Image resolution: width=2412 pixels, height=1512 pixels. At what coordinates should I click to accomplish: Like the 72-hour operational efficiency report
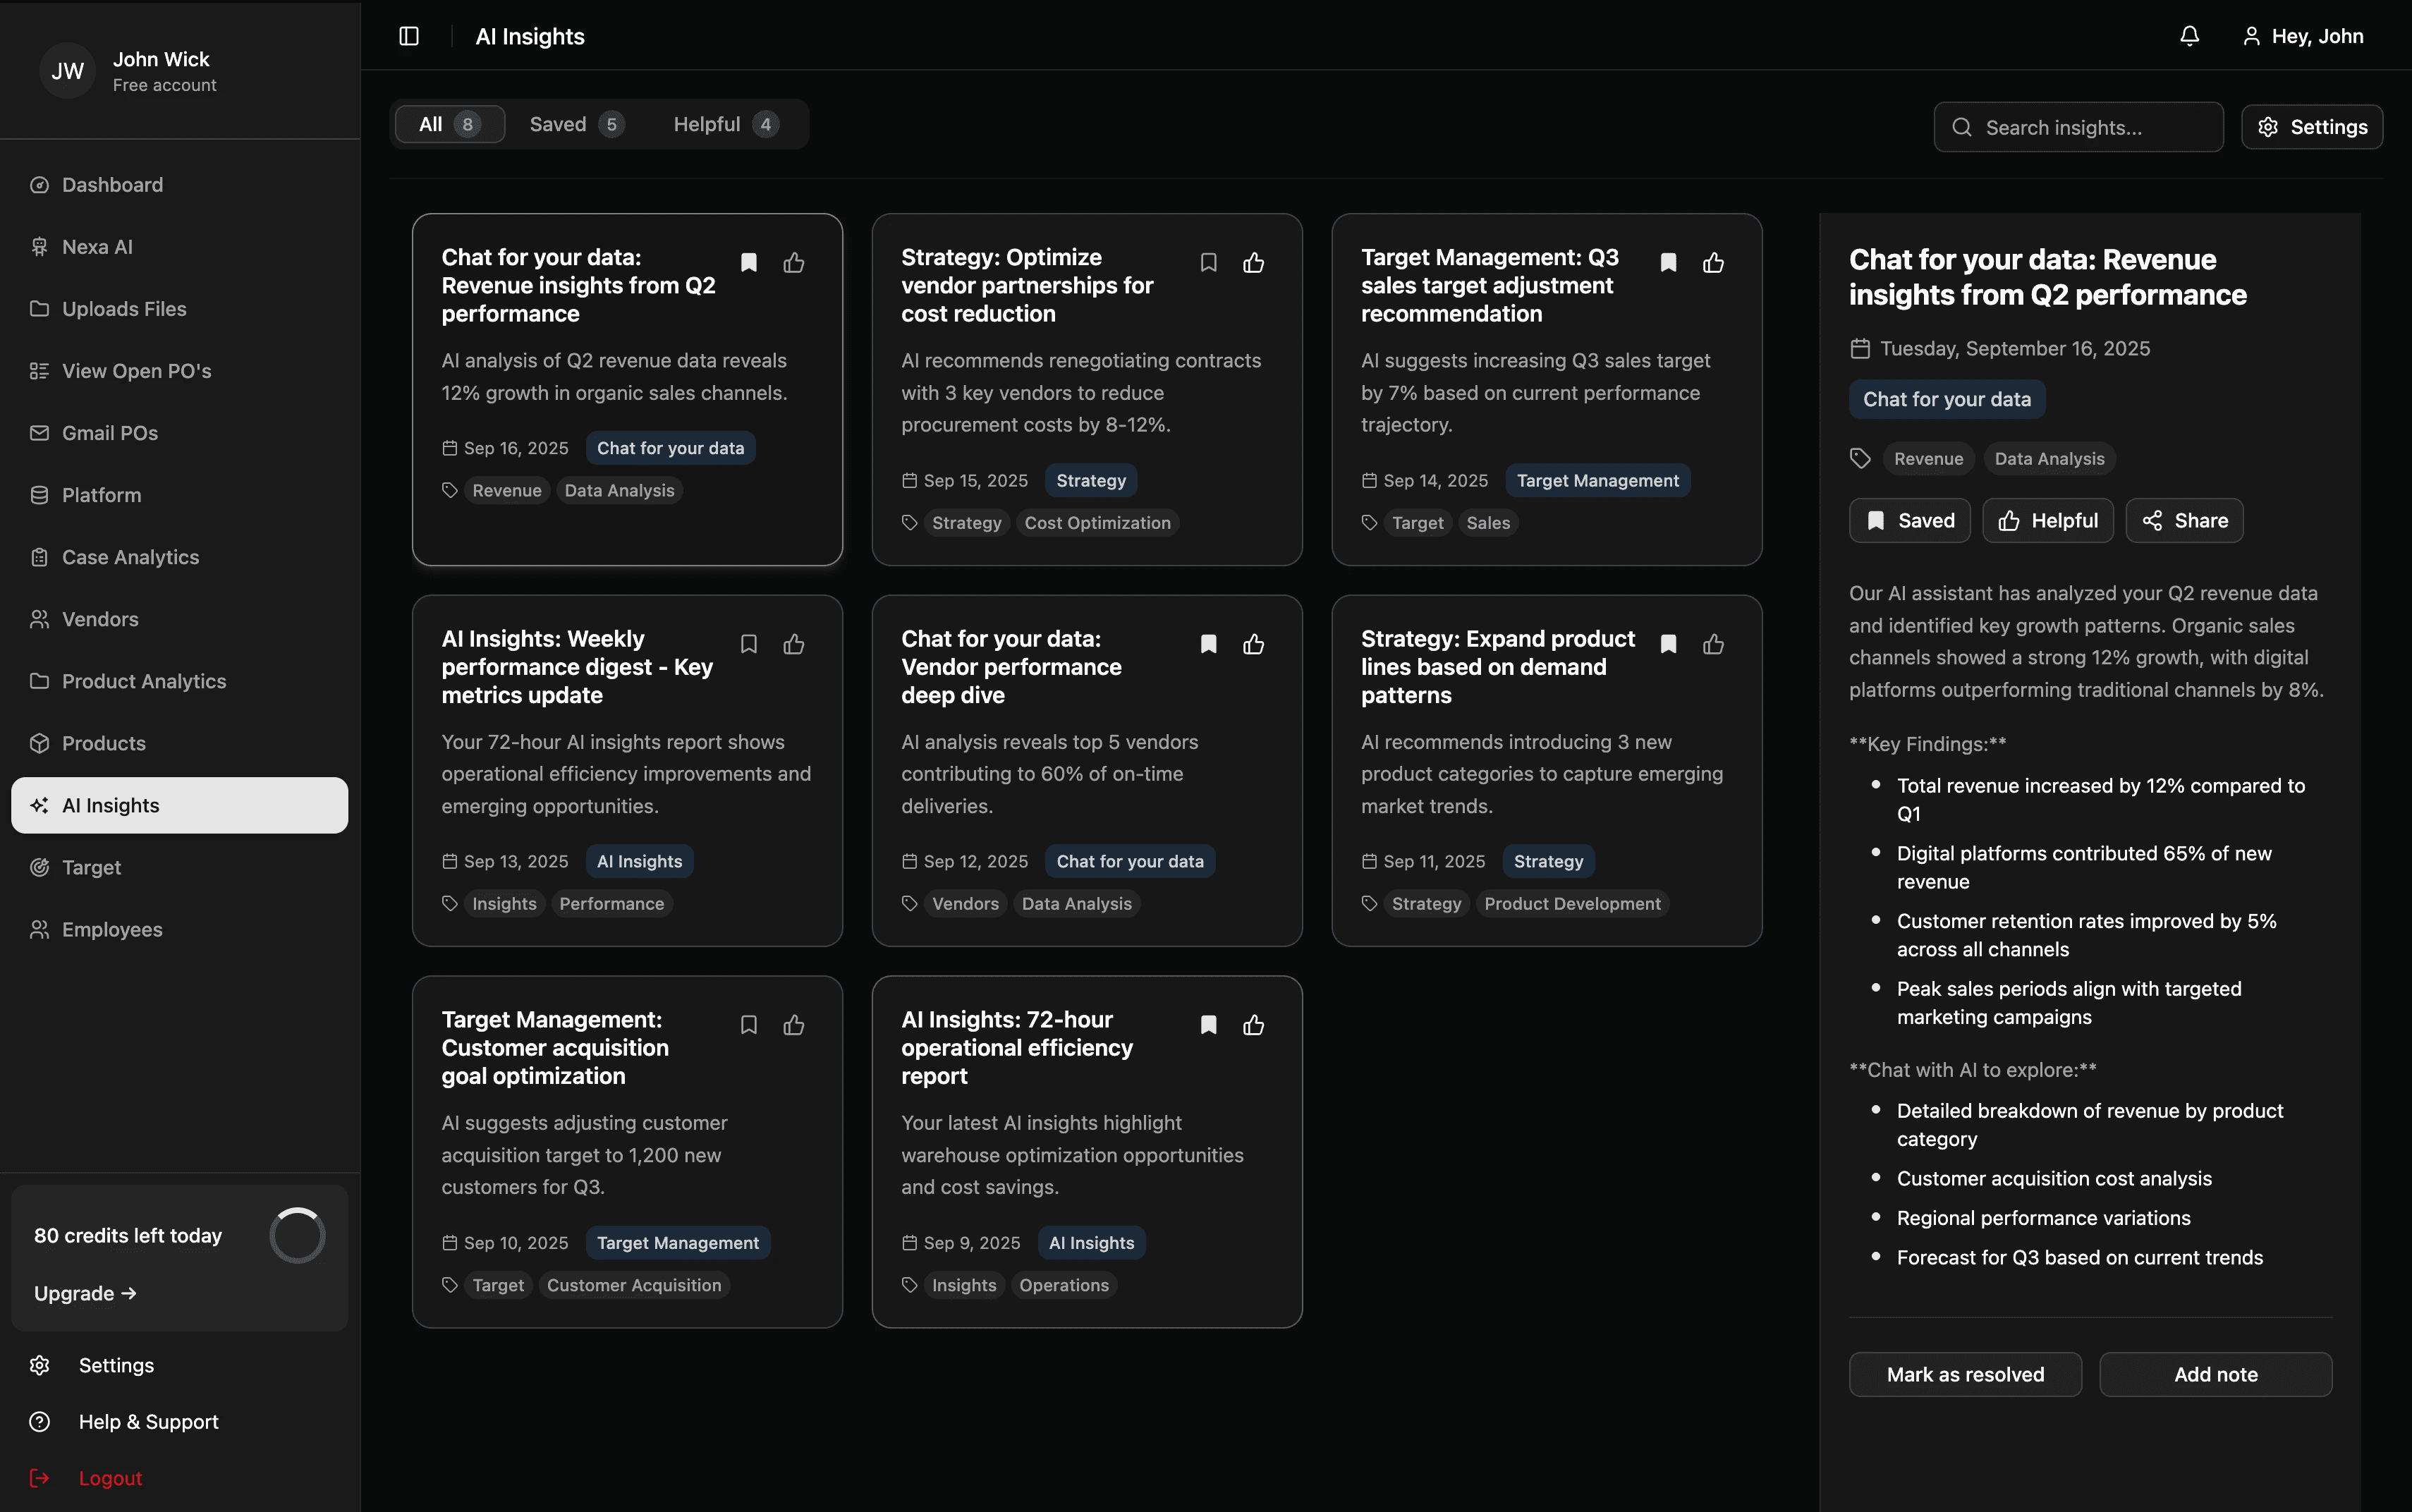click(x=1253, y=1025)
